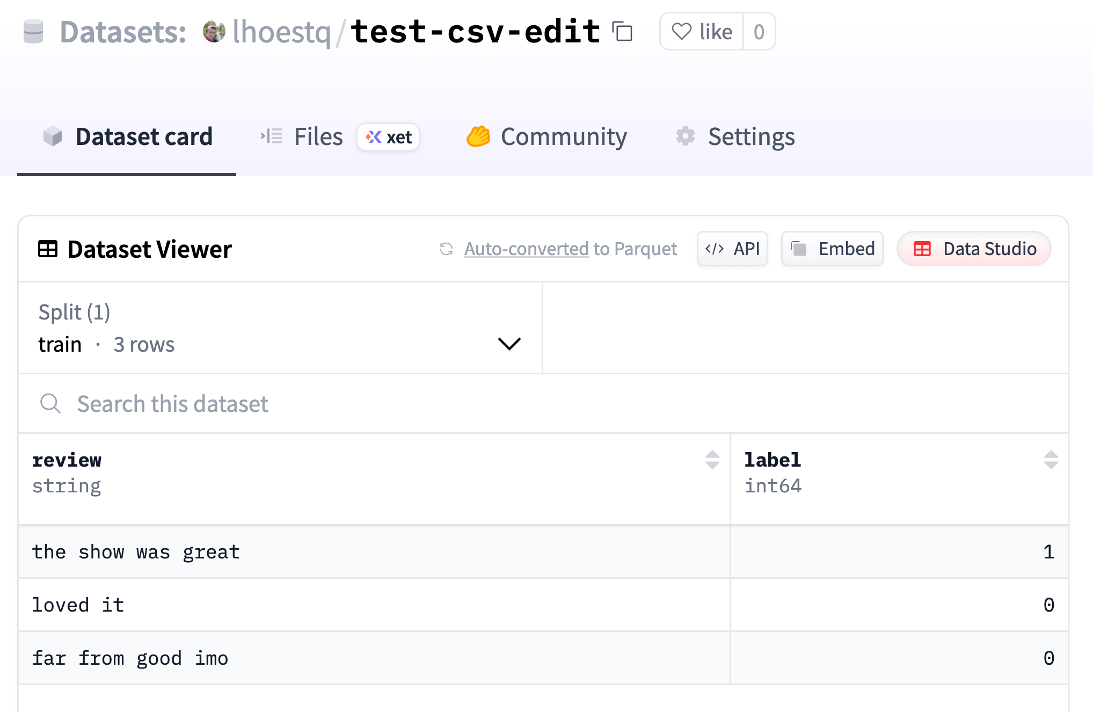Screen dimensions: 1093x712
Task: Click the Dataset Viewer table icon
Action: pos(48,249)
